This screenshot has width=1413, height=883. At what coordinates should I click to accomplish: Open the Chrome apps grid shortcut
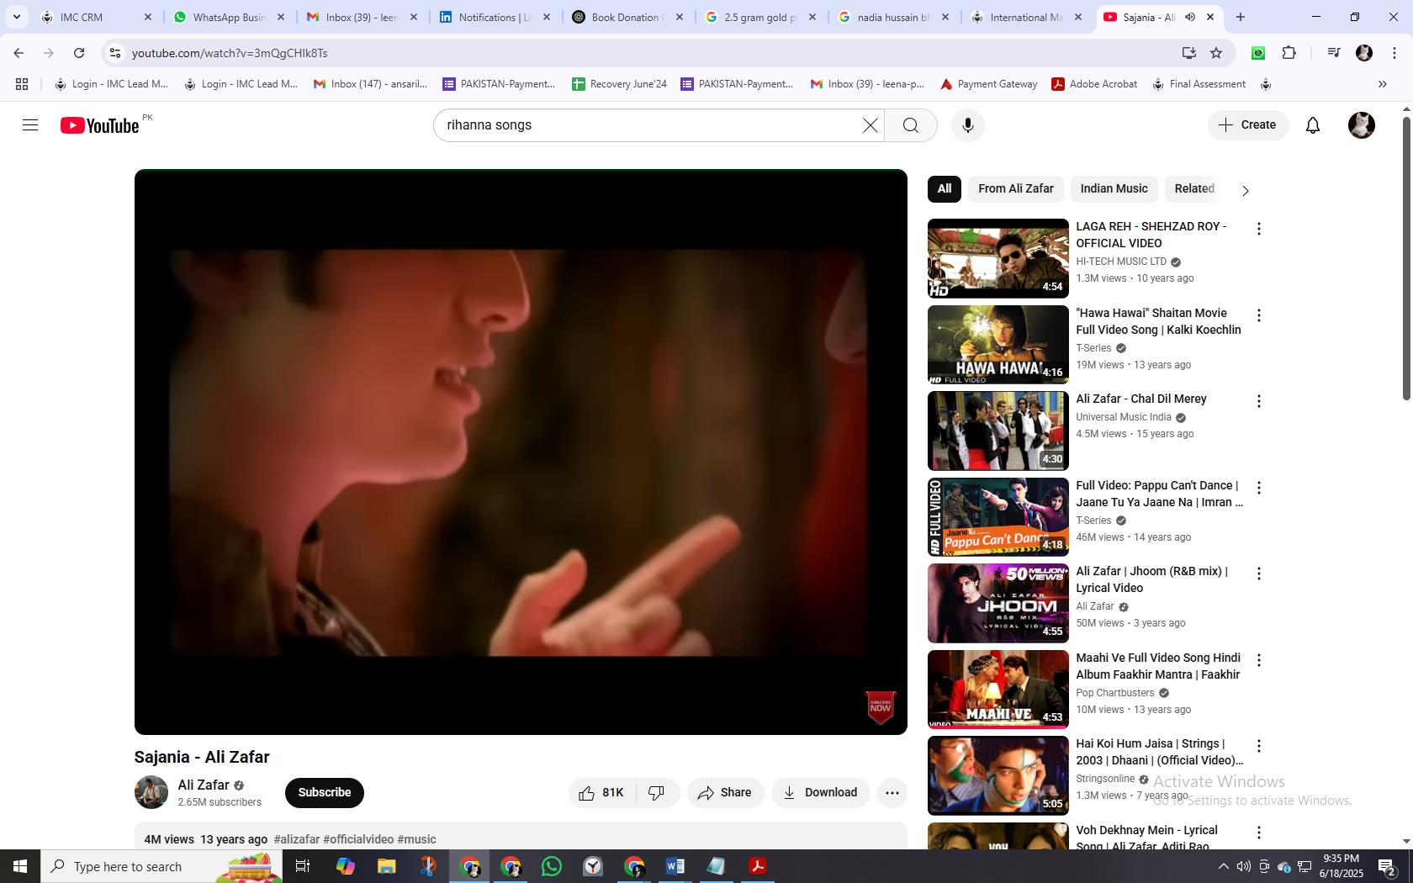22,84
